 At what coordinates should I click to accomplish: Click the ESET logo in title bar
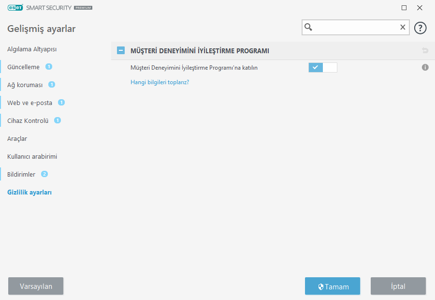click(x=15, y=8)
